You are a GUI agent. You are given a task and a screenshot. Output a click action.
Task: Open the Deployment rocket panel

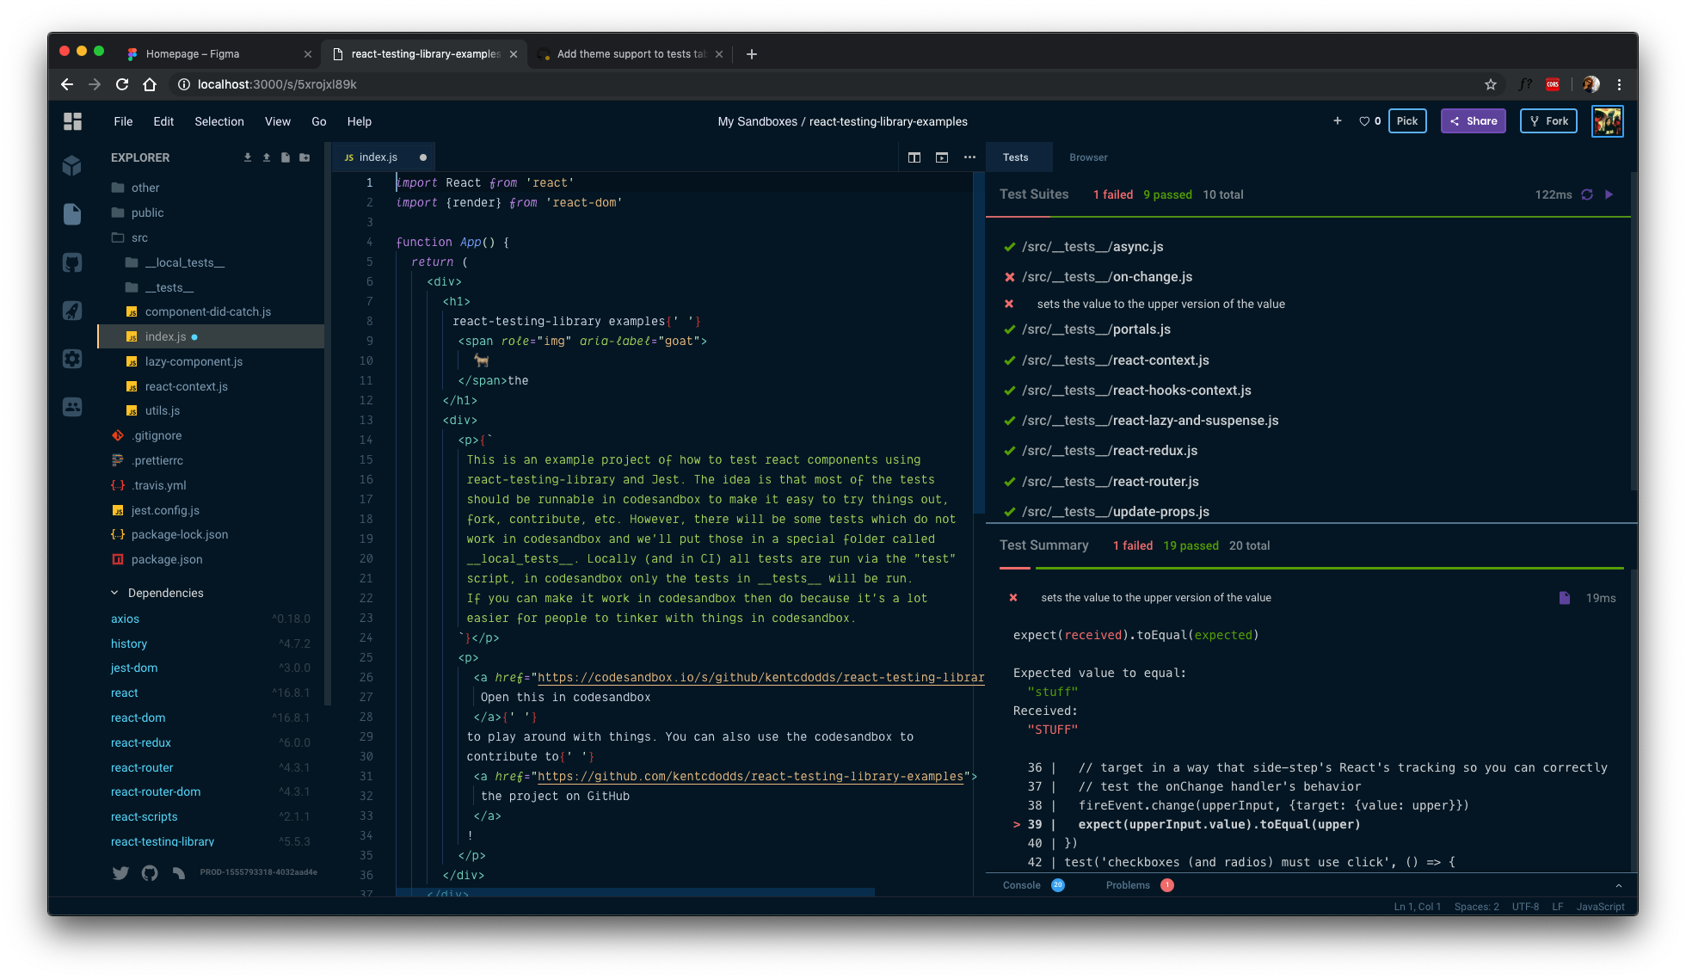(72, 311)
